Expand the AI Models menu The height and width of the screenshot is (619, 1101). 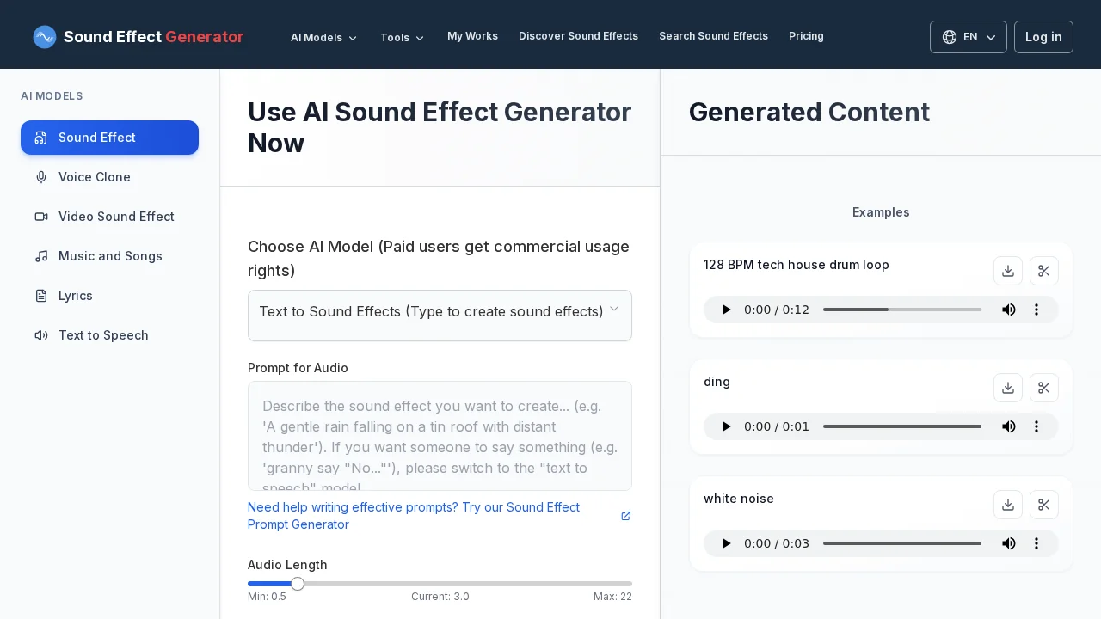324,38
